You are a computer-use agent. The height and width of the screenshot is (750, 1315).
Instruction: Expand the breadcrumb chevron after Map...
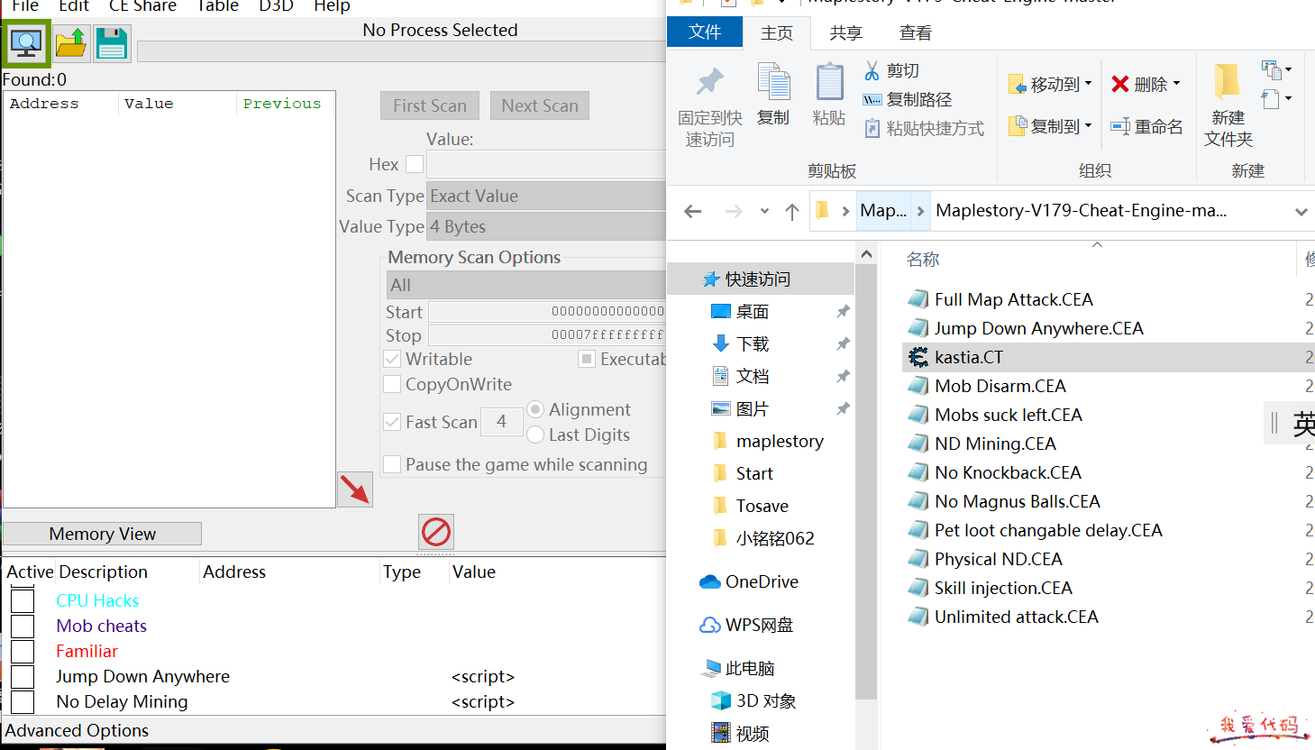(x=920, y=211)
